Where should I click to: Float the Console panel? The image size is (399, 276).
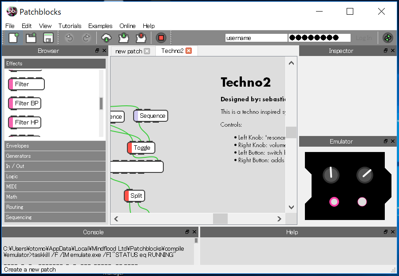tap(187, 232)
